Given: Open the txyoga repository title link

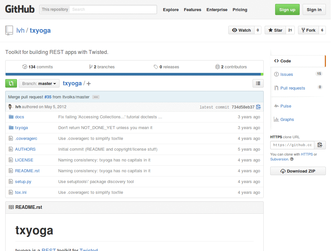Looking at the screenshot, I should click(x=40, y=30).
